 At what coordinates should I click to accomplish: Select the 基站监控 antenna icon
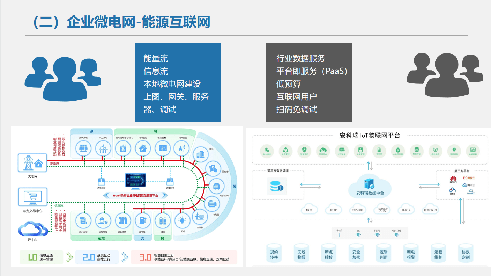[x=436, y=149]
